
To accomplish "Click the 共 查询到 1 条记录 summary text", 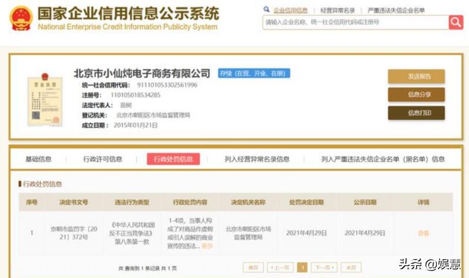I will coord(148,269).
